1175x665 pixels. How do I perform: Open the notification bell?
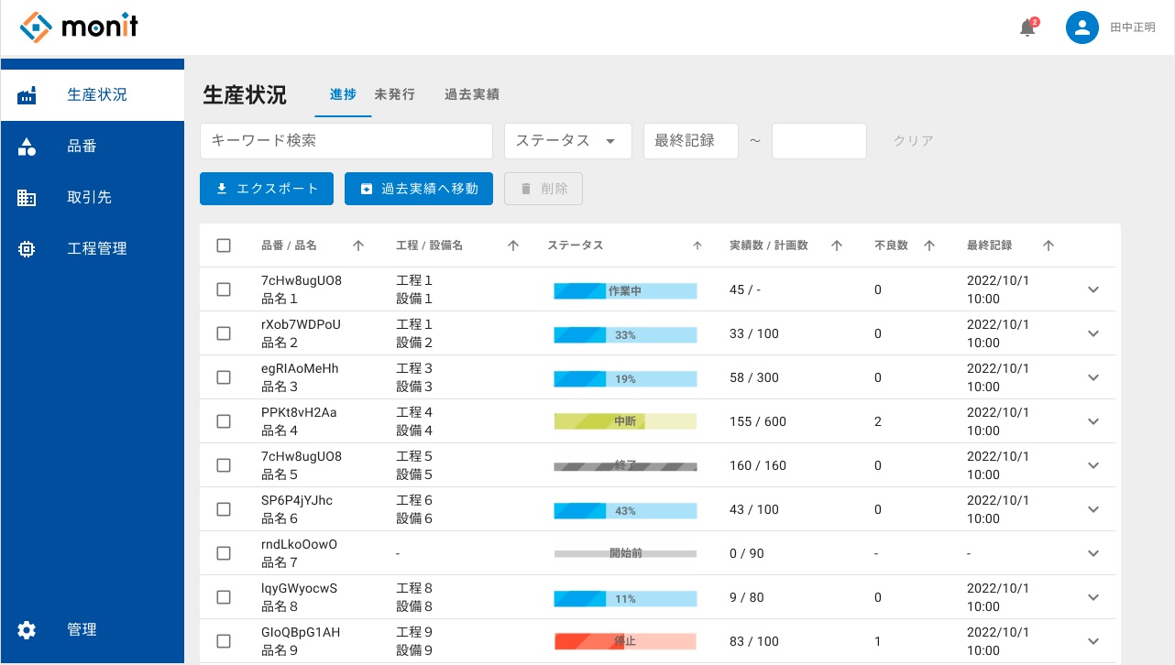[x=1027, y=28]
